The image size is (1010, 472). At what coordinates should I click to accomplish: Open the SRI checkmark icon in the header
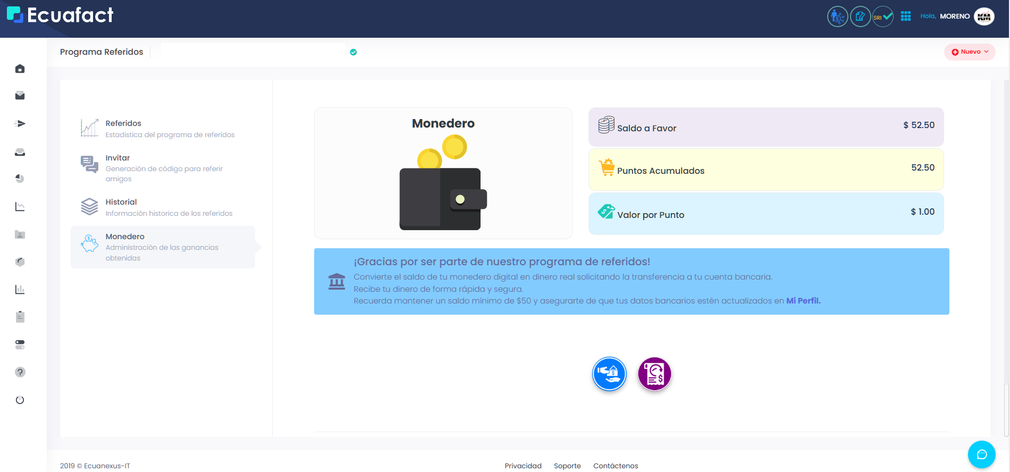point(882,16)
